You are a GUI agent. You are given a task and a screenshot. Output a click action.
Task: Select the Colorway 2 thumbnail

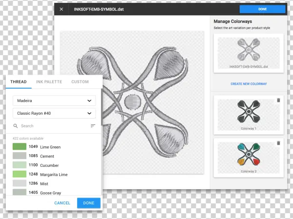pos(249,158)
